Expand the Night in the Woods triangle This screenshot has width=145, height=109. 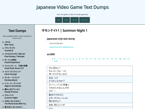[3, 83]
